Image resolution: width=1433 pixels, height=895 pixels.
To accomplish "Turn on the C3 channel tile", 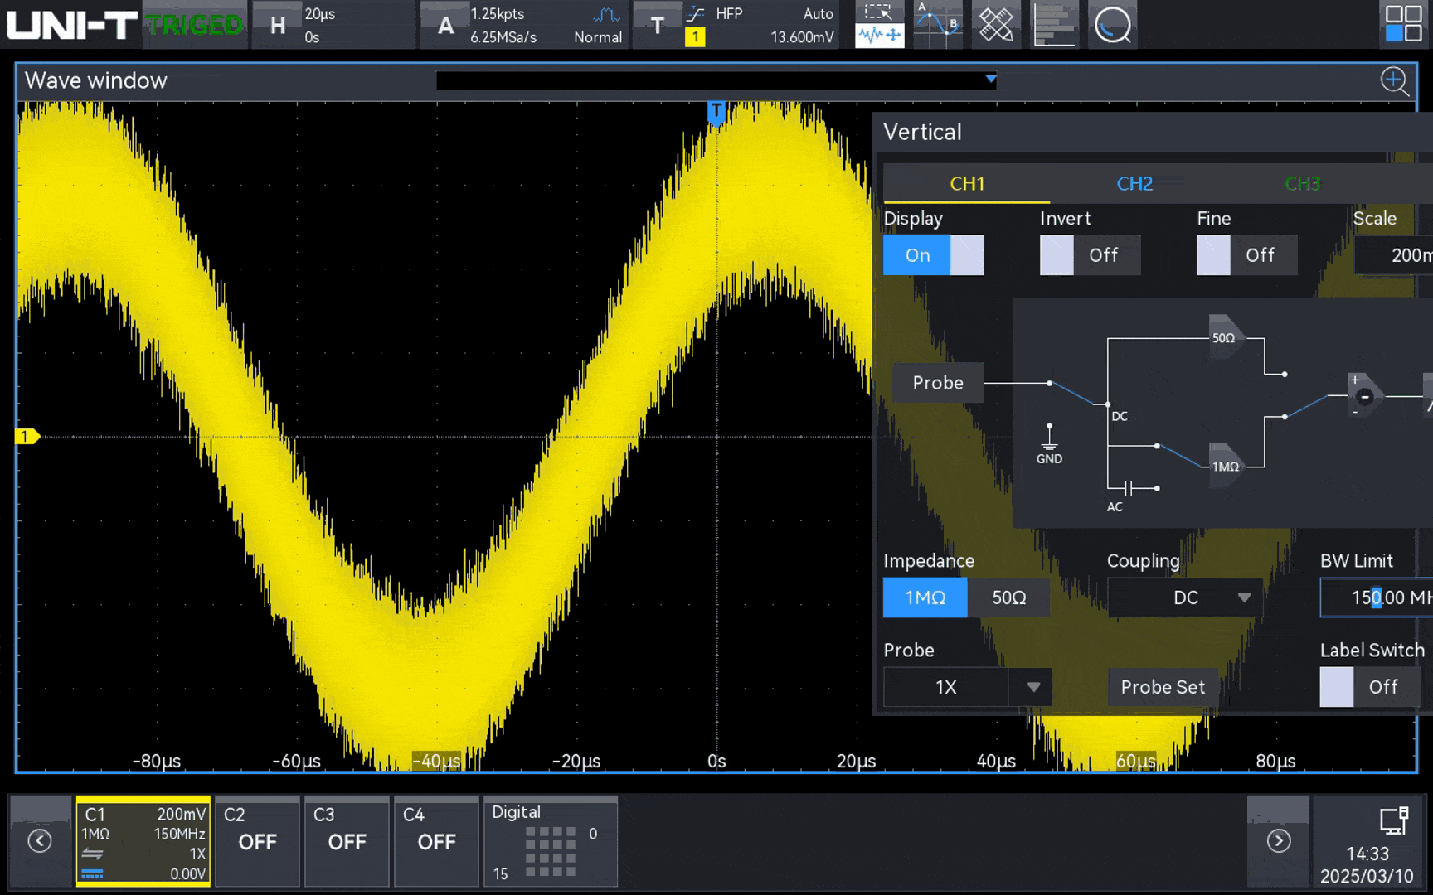I will 347,842.
